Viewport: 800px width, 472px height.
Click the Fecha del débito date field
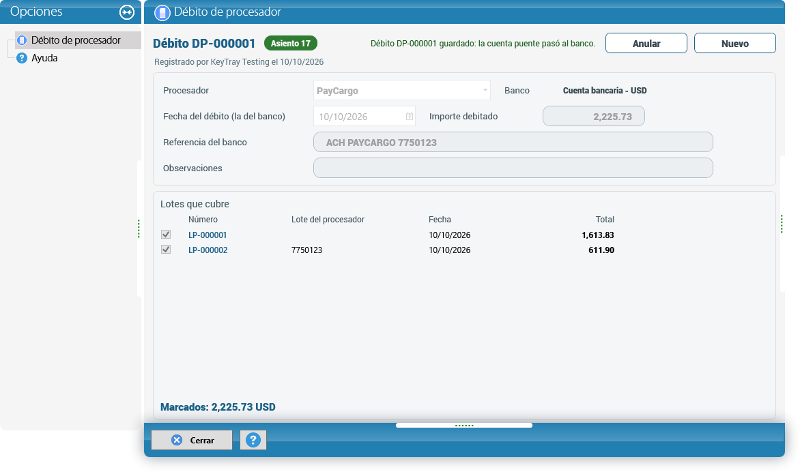(365, 116)
